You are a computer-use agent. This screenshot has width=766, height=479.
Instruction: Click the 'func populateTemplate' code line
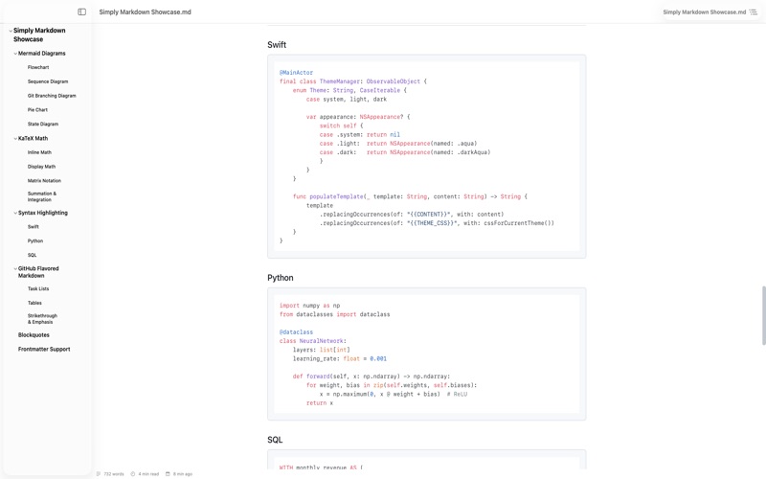(x=410, y=196)
